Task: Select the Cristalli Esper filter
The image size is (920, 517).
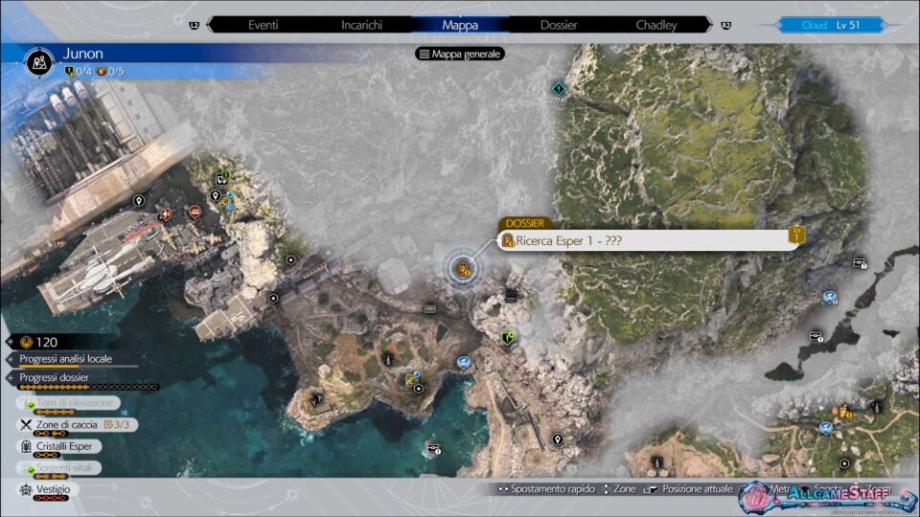Action: pyautogui.click(x=59, y=447)
